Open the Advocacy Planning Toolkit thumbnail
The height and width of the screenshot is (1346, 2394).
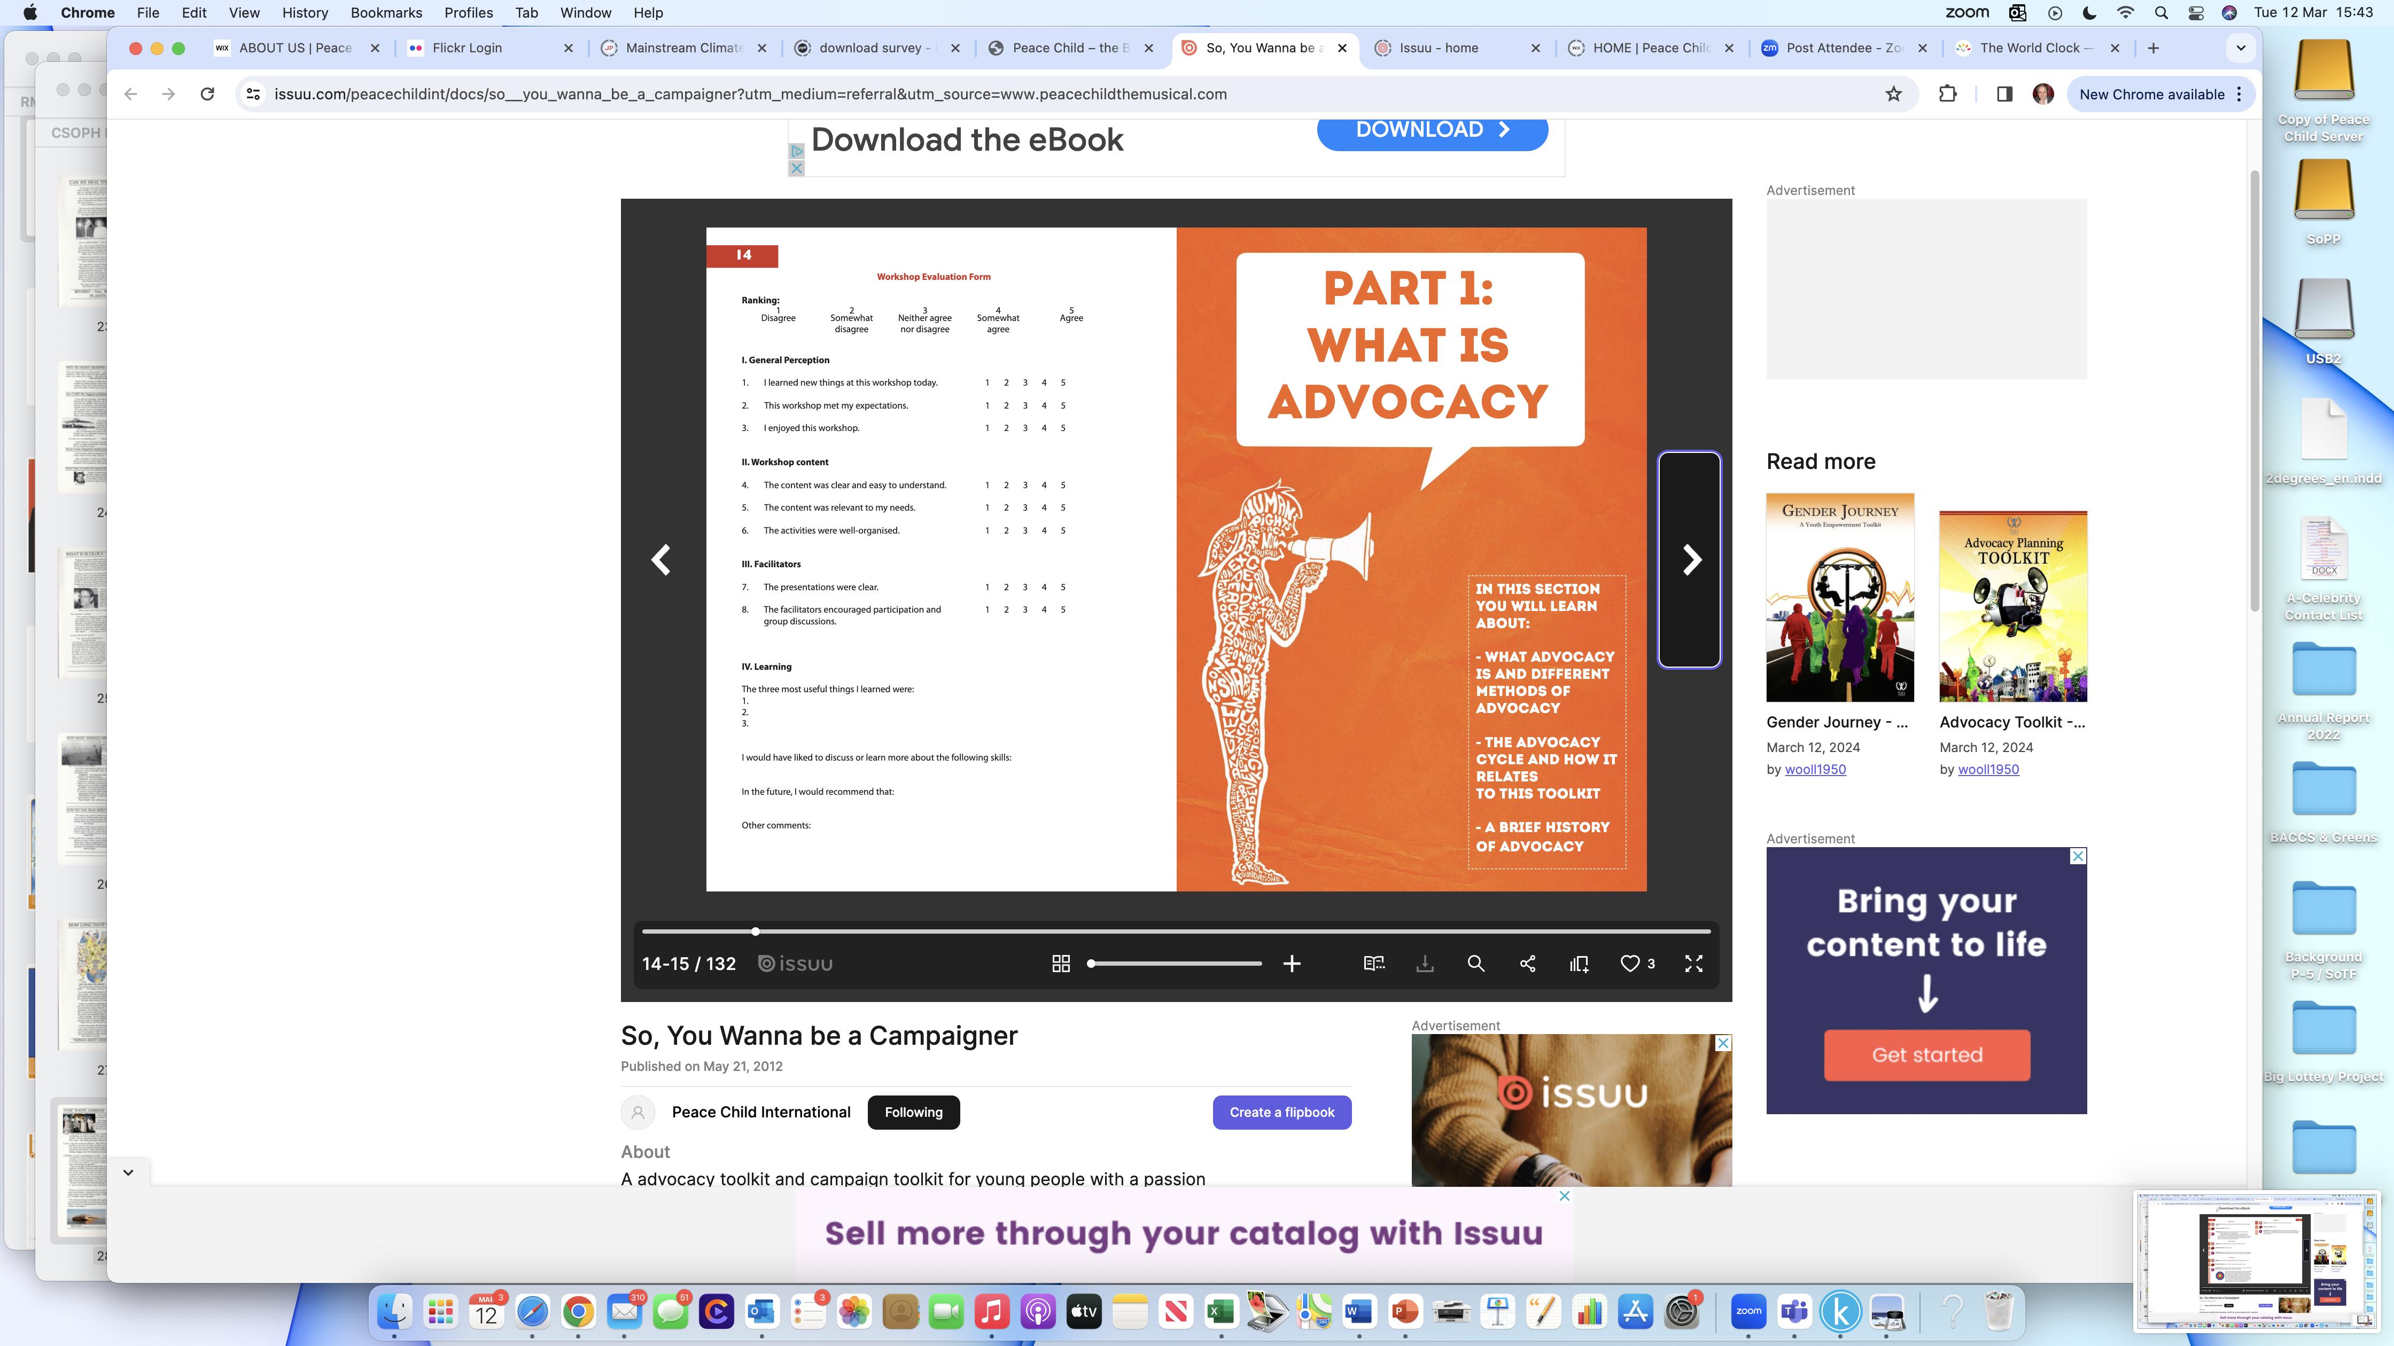2013,606
